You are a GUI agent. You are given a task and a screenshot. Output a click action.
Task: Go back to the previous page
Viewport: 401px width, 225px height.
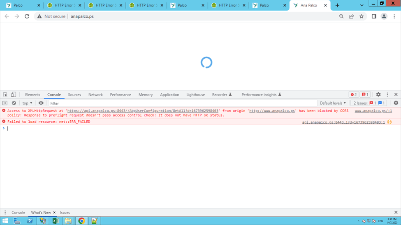pyautogui.click(x=7, y=16)
